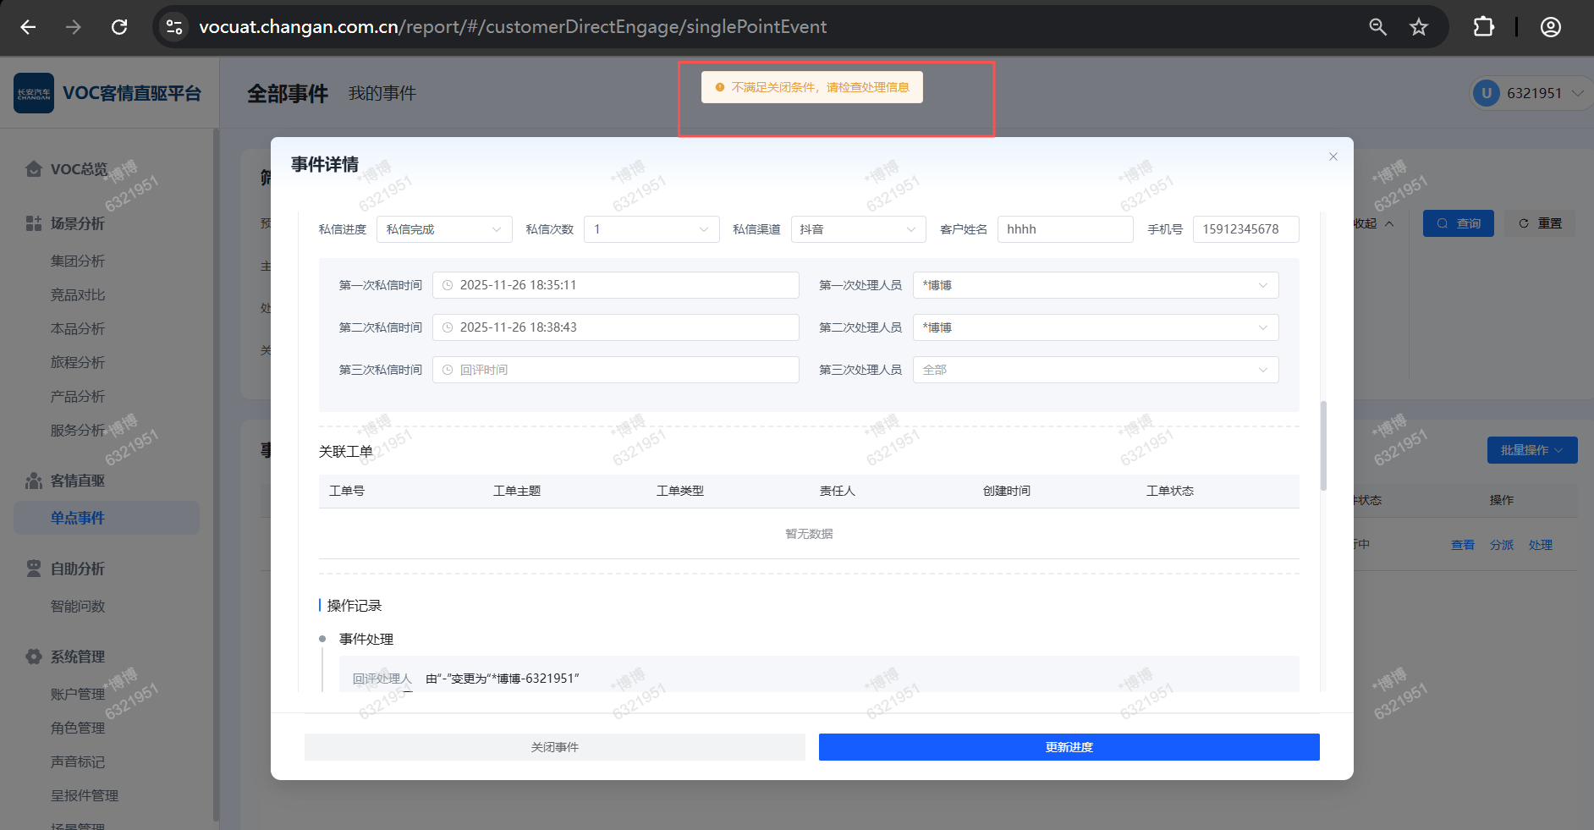Click the dialog's vertical scrollbar
This screenshot has height=830, width=1594.
(1323, 445)
